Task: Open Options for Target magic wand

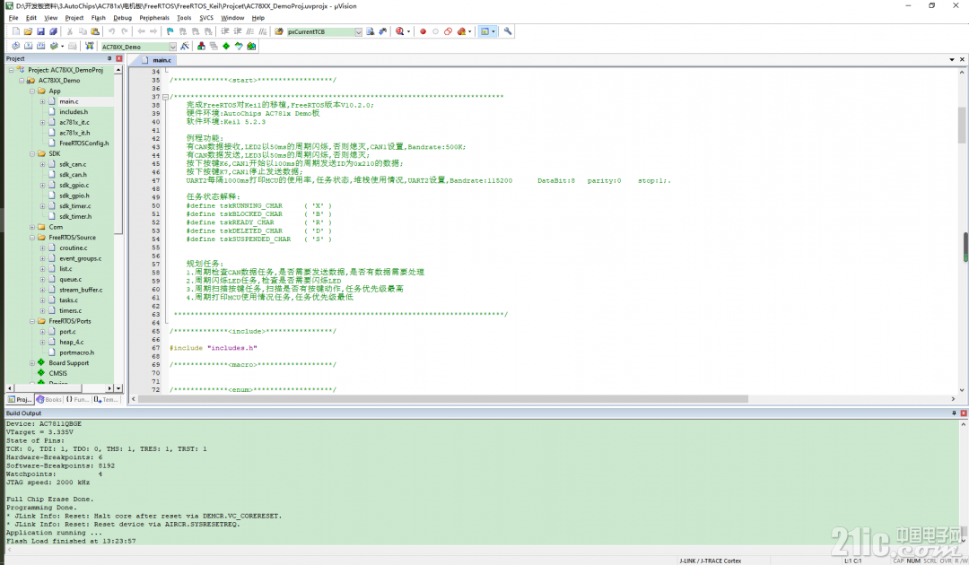Action: (x=185, y=47)
